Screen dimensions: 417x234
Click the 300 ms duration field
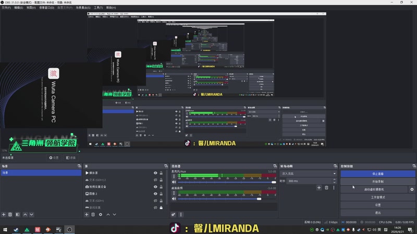click(309, 181)
